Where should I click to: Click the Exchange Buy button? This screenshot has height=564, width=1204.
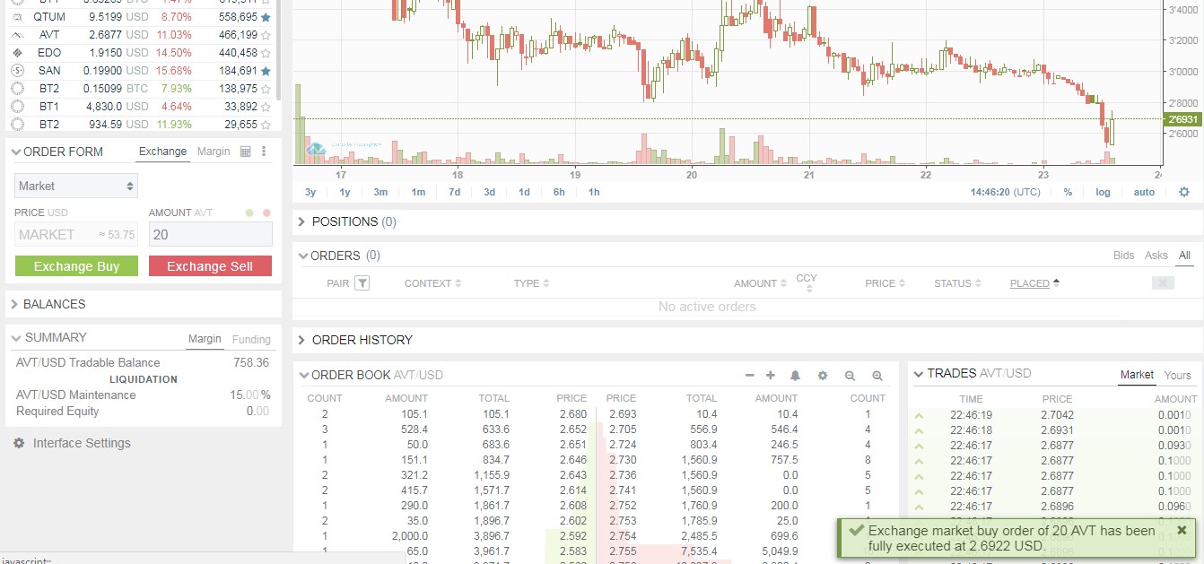point(75,265)
